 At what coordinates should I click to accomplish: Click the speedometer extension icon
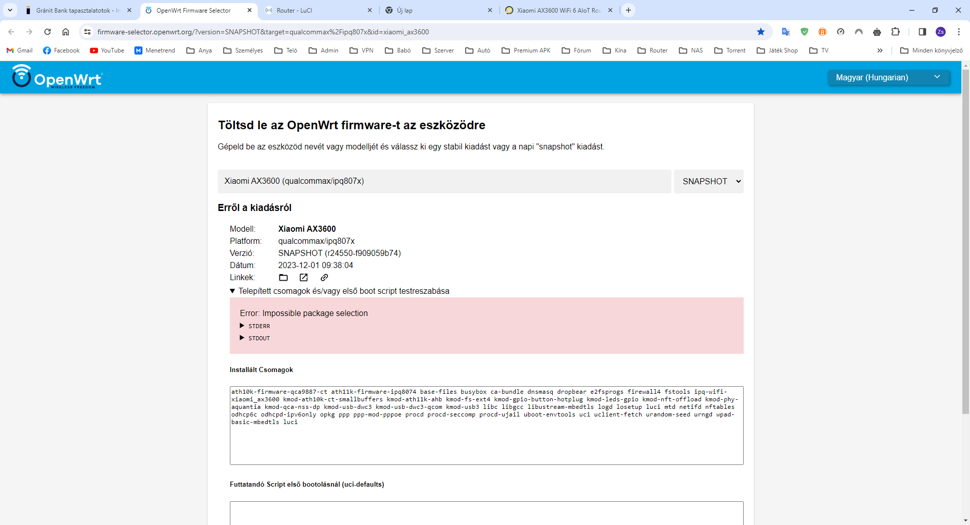(x=841, y=32)
